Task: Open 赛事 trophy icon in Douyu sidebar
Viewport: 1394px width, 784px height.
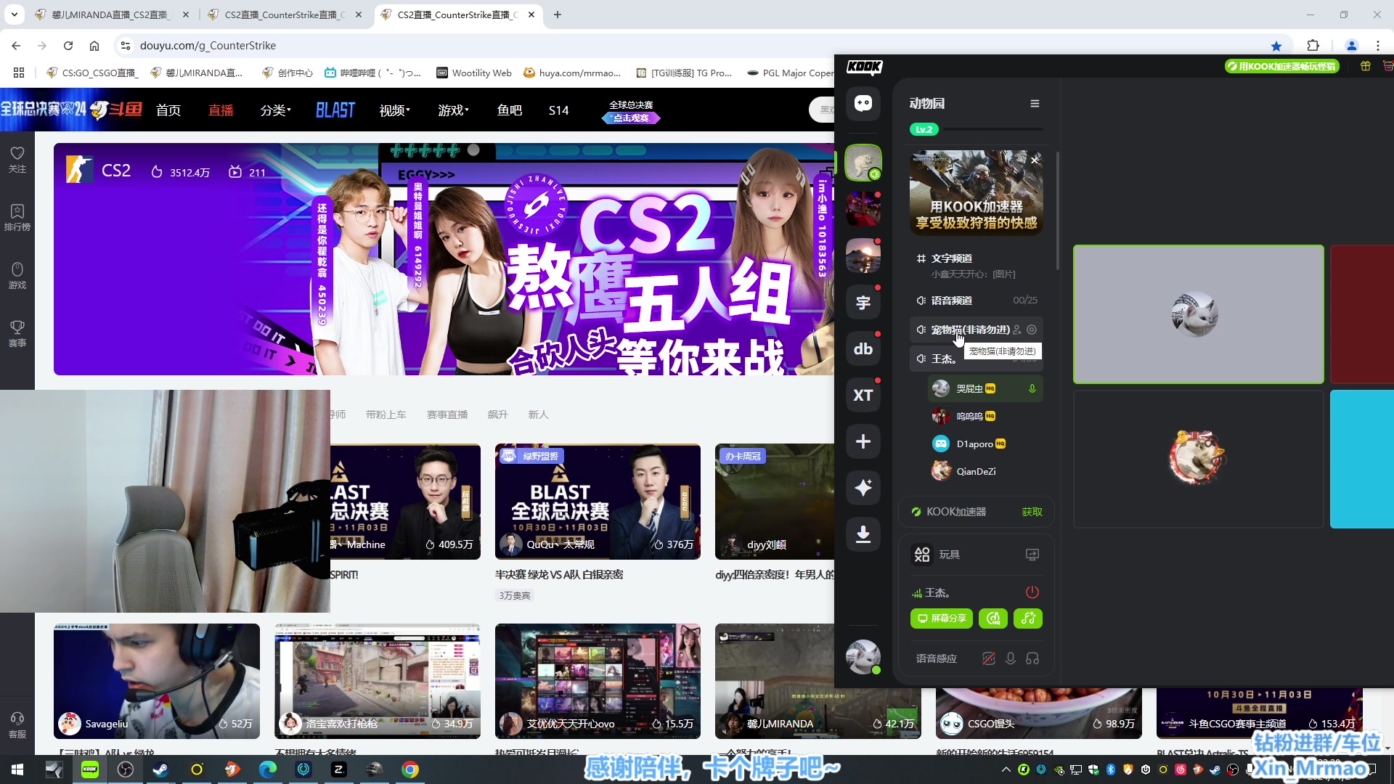Action: tap(17, 334)
